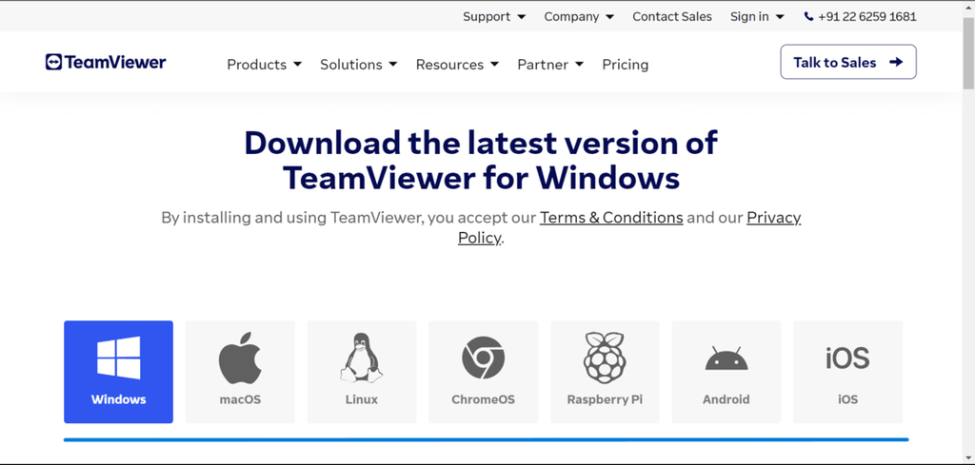Open the Contact Sales link
This screenshot has height=465, width=975.
pyautogui.click(x=672, y=17)
